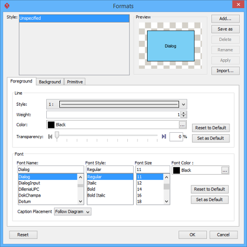Select Dotum font in list
247x247 pixels.
click(48, 202)
